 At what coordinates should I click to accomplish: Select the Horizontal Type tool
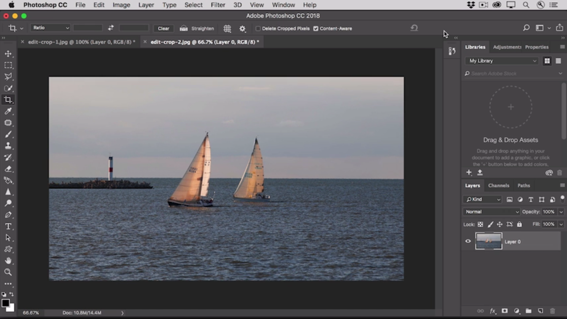(8, 226)
